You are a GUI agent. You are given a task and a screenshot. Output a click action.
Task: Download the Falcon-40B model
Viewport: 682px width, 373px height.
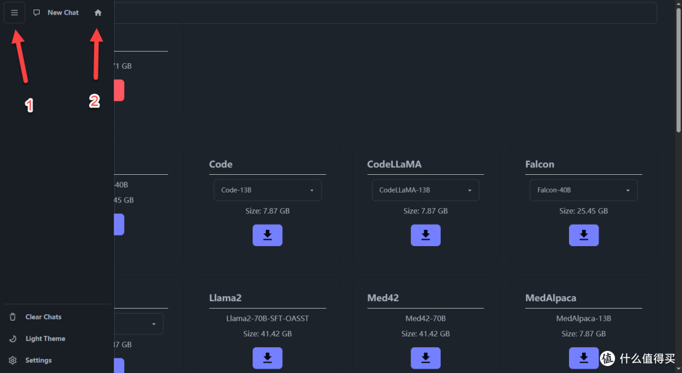pyautogui.click(x=583, y=235)
